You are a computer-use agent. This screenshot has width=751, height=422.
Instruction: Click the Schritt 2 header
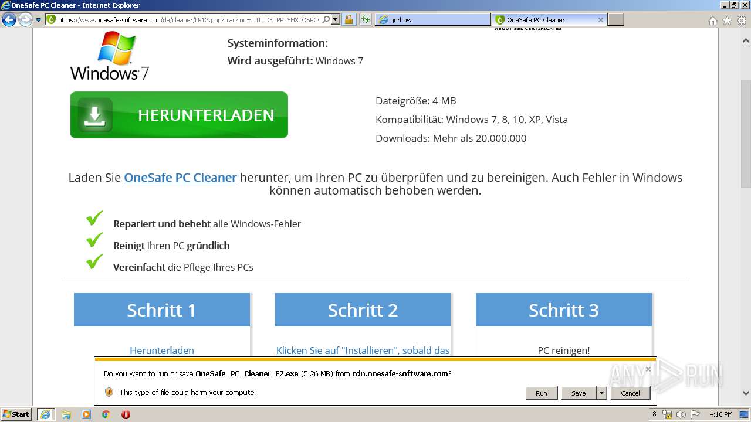[x=363, y=309]
